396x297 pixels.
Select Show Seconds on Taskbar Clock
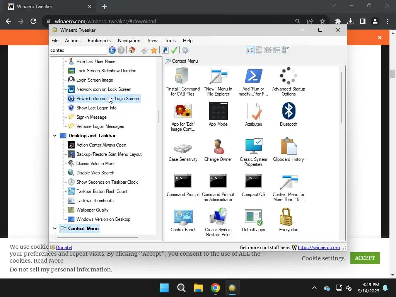pos(103,182)
